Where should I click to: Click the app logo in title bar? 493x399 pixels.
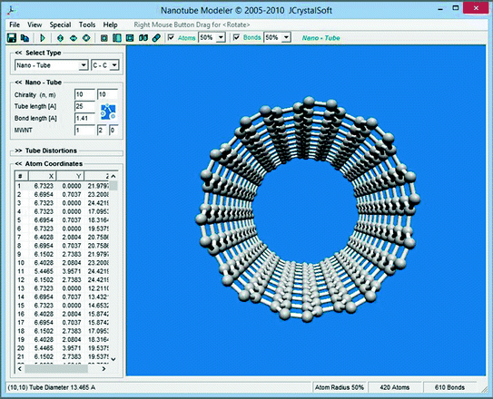12,10
